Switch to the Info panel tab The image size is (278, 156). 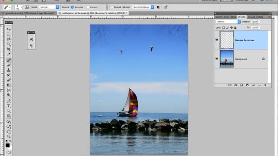click(x=226, y=17)
